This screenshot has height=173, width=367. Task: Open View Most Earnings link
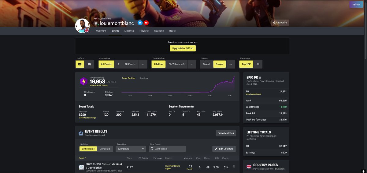[x=87, y=118]
